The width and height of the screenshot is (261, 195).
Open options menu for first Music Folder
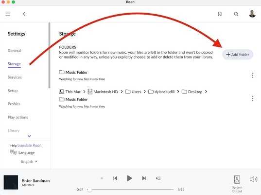coord(253,75)
